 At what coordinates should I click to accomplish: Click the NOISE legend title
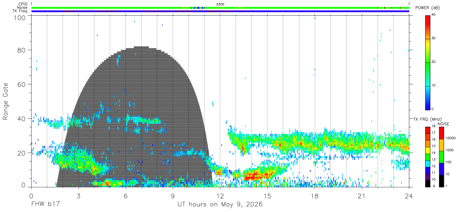(x=443, y=124)
